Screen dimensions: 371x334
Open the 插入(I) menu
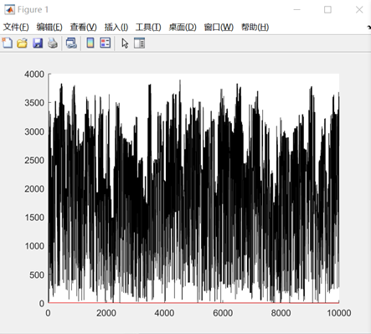point(116,27)
